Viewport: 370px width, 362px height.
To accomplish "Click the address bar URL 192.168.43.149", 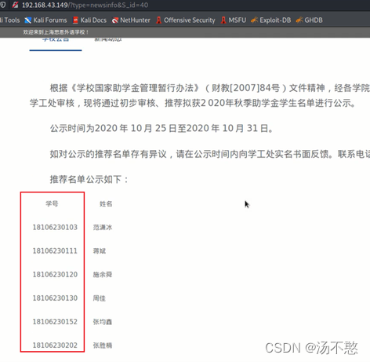I will (x=85, y=5).
